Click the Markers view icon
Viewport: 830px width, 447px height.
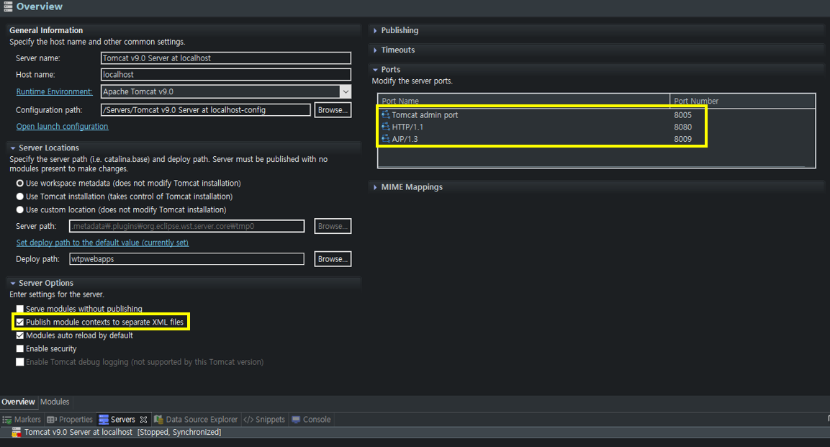[x=7, y=420]
